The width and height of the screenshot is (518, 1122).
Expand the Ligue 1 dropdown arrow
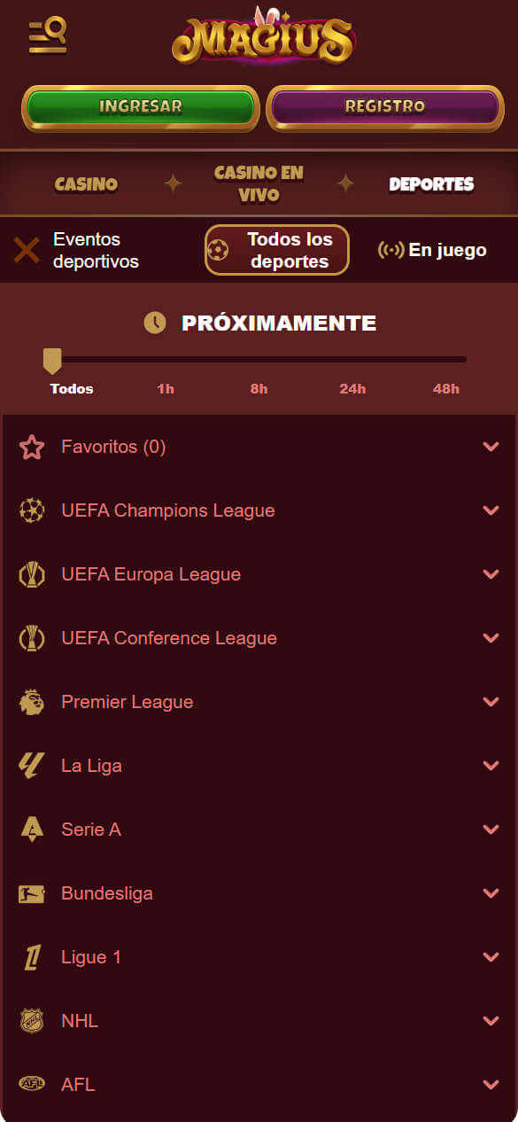[x=491, y=957]
